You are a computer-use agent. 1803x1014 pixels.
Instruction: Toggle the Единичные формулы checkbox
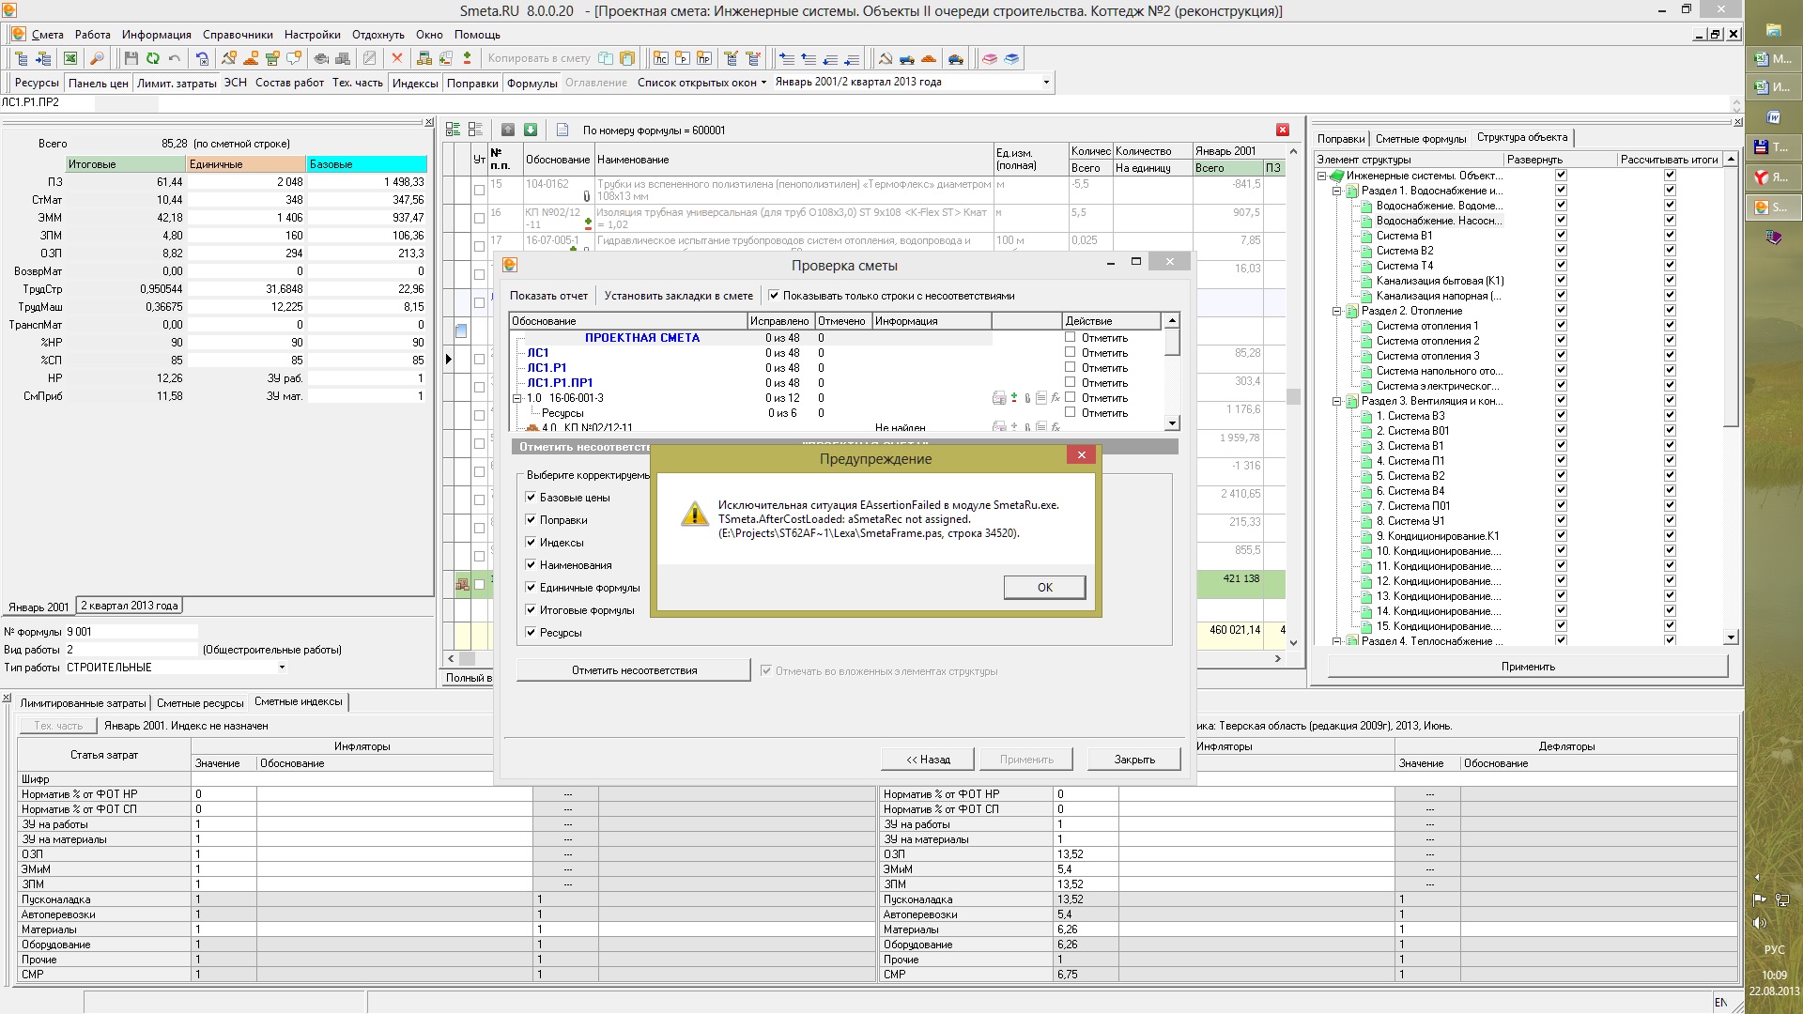click(x=531, y=588)
